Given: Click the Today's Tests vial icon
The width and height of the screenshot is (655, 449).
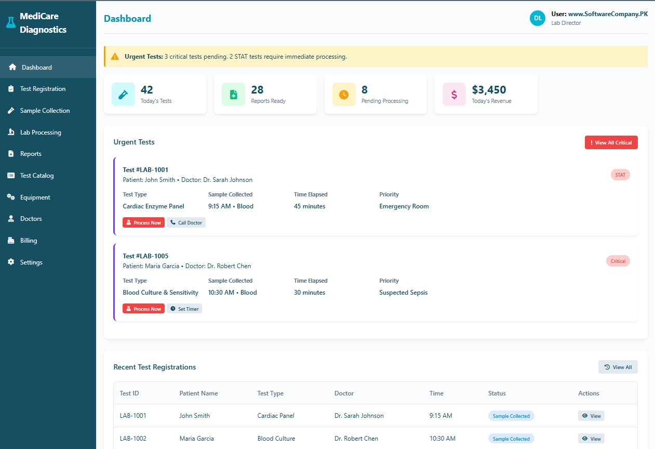Looking at the screenshot, I should point(123,95).
